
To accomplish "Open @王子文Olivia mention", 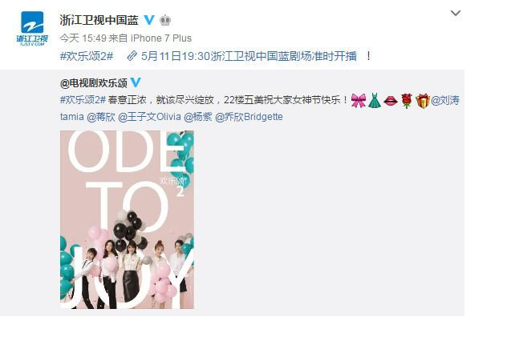I will click(149, 117).
